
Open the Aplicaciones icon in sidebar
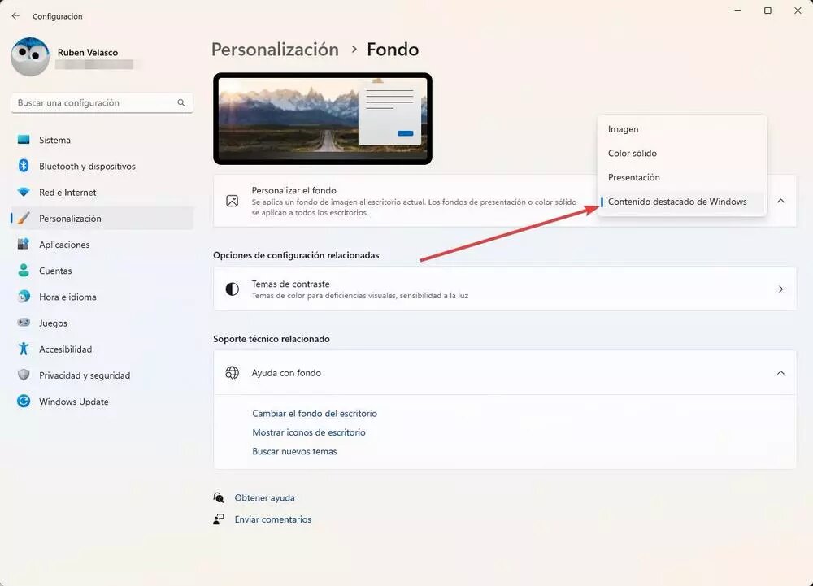pos(24,245)
